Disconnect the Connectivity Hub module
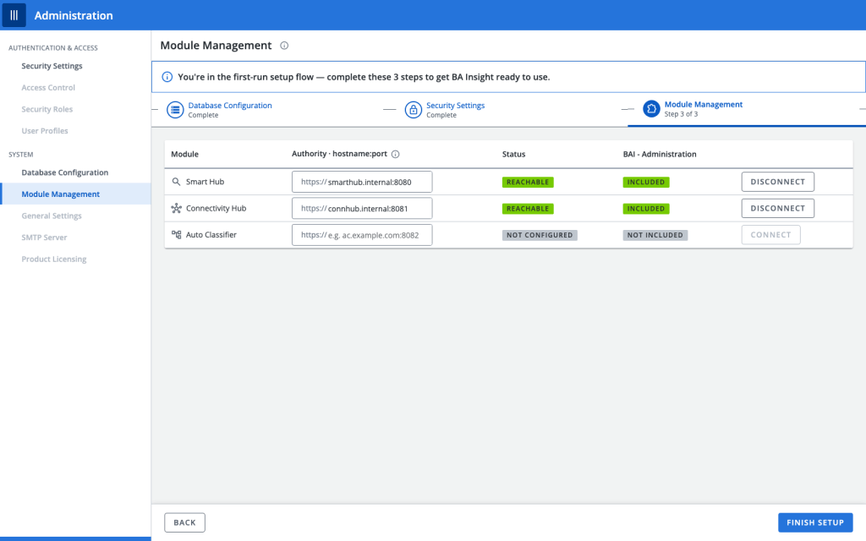The height and width of the screenshot is (541, 866). point(778,208)
